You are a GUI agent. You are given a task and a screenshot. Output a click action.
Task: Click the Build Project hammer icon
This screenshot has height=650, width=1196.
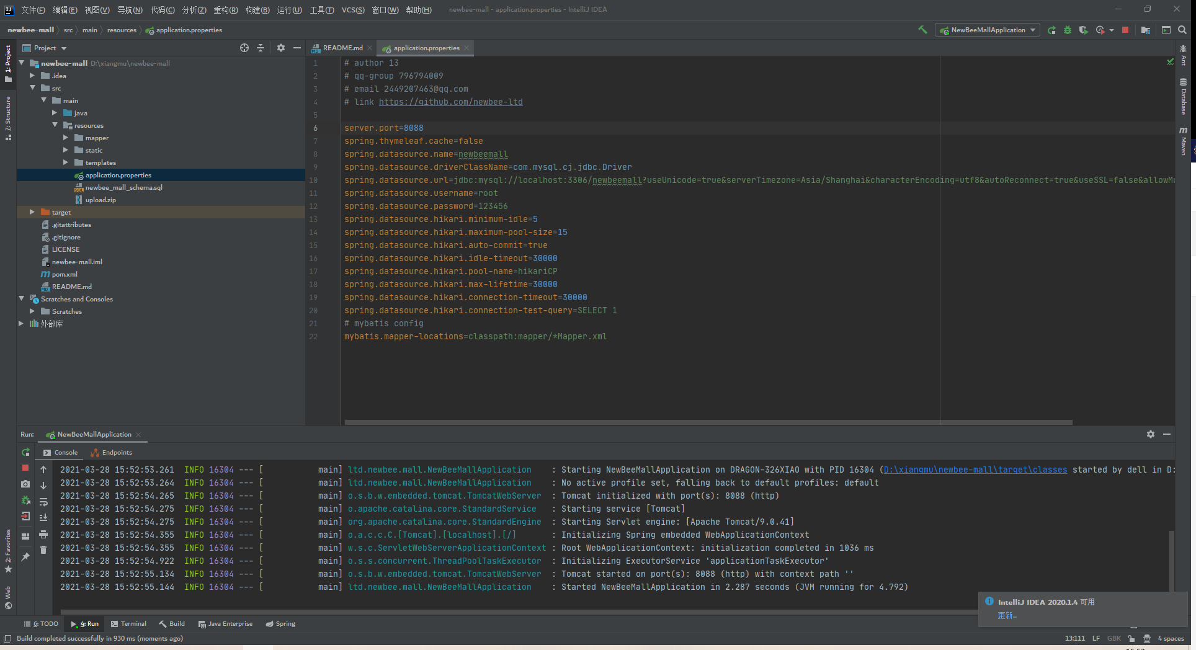pyautogui.click(x=922, y=30)
